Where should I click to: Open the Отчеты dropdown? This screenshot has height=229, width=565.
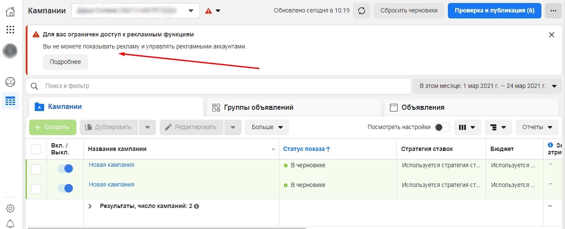pyautogui.click(x=537, y=127)
